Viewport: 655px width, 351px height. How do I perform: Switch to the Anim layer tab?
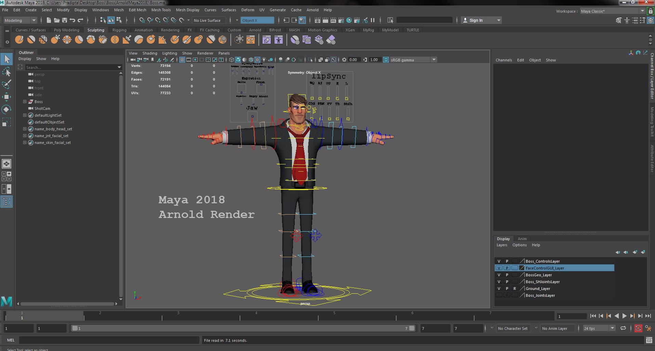click(x=522, y=239)
